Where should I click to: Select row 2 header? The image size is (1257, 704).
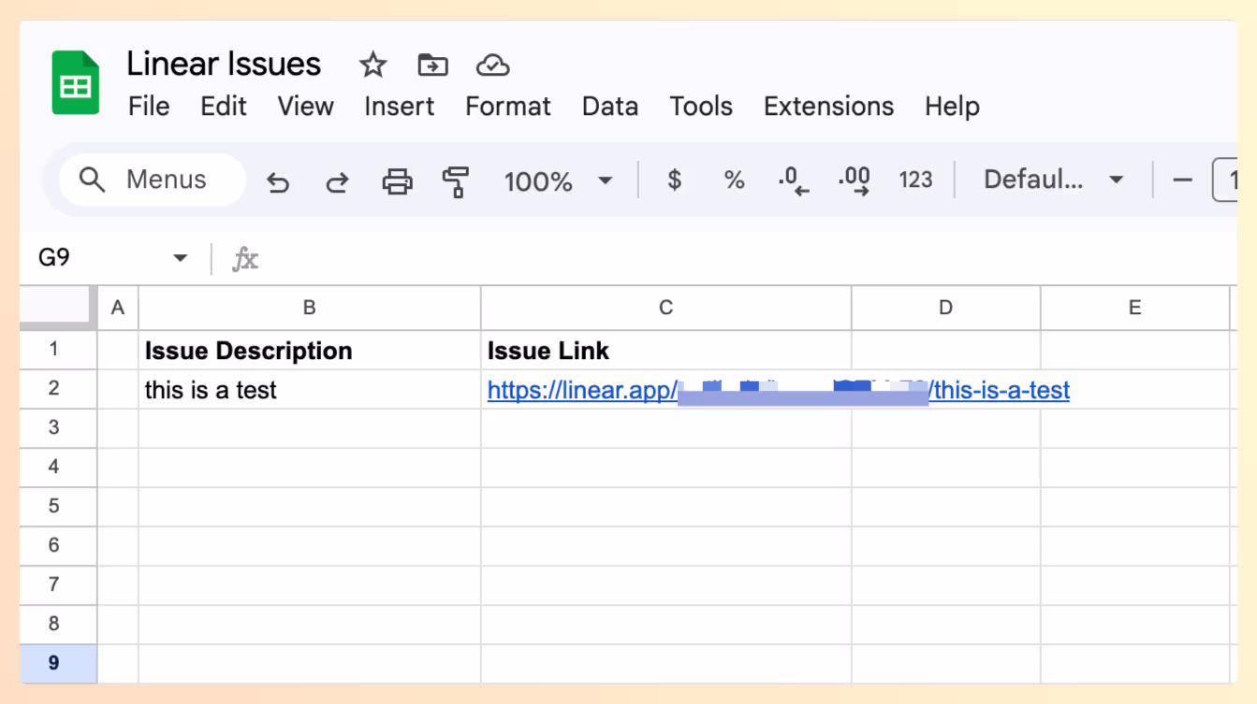tap(58, 389)
